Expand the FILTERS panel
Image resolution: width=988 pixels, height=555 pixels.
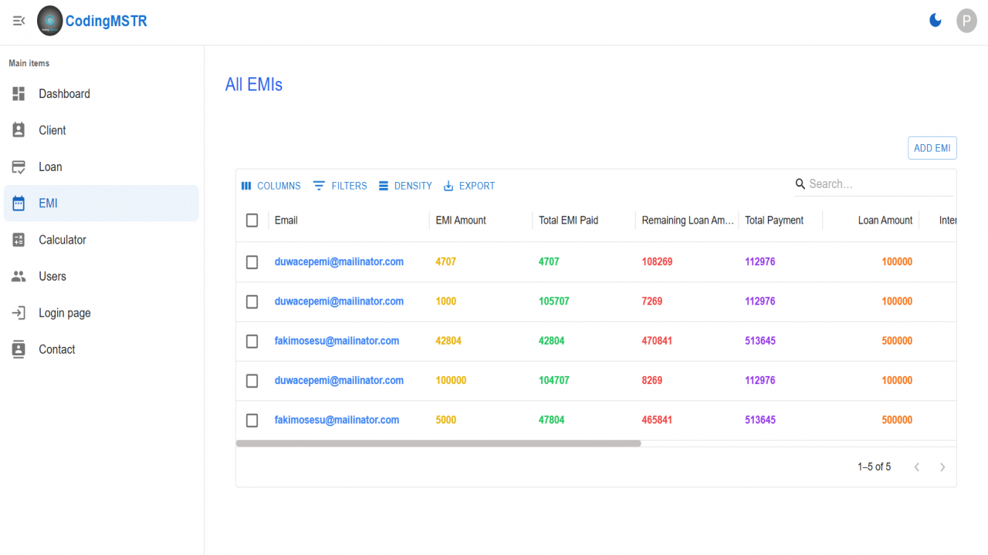(x=340, y=186)
